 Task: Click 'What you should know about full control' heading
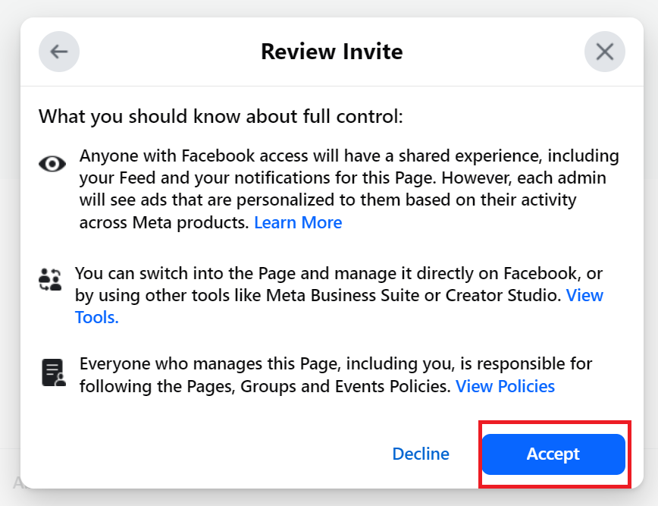pos(221,116)
